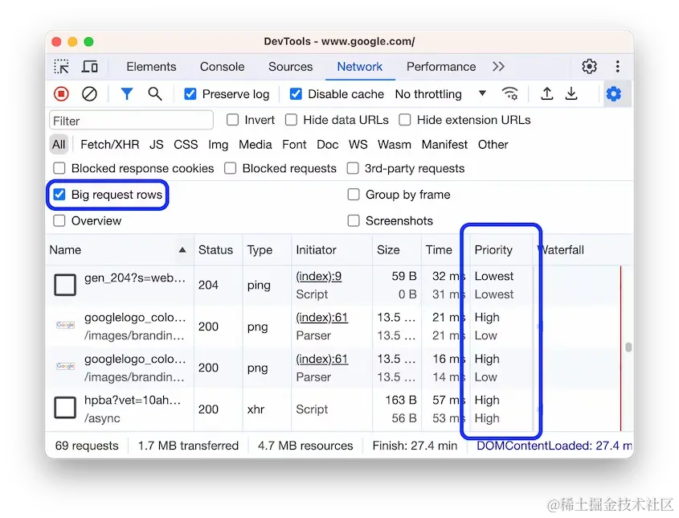Sort by the Status column header
This screenshot has height=518, width=679.
click(219, 249)
